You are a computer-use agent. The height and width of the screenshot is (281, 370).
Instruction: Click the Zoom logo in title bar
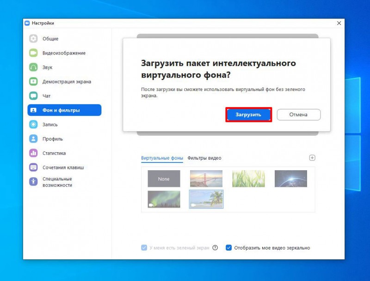[27, 23]
